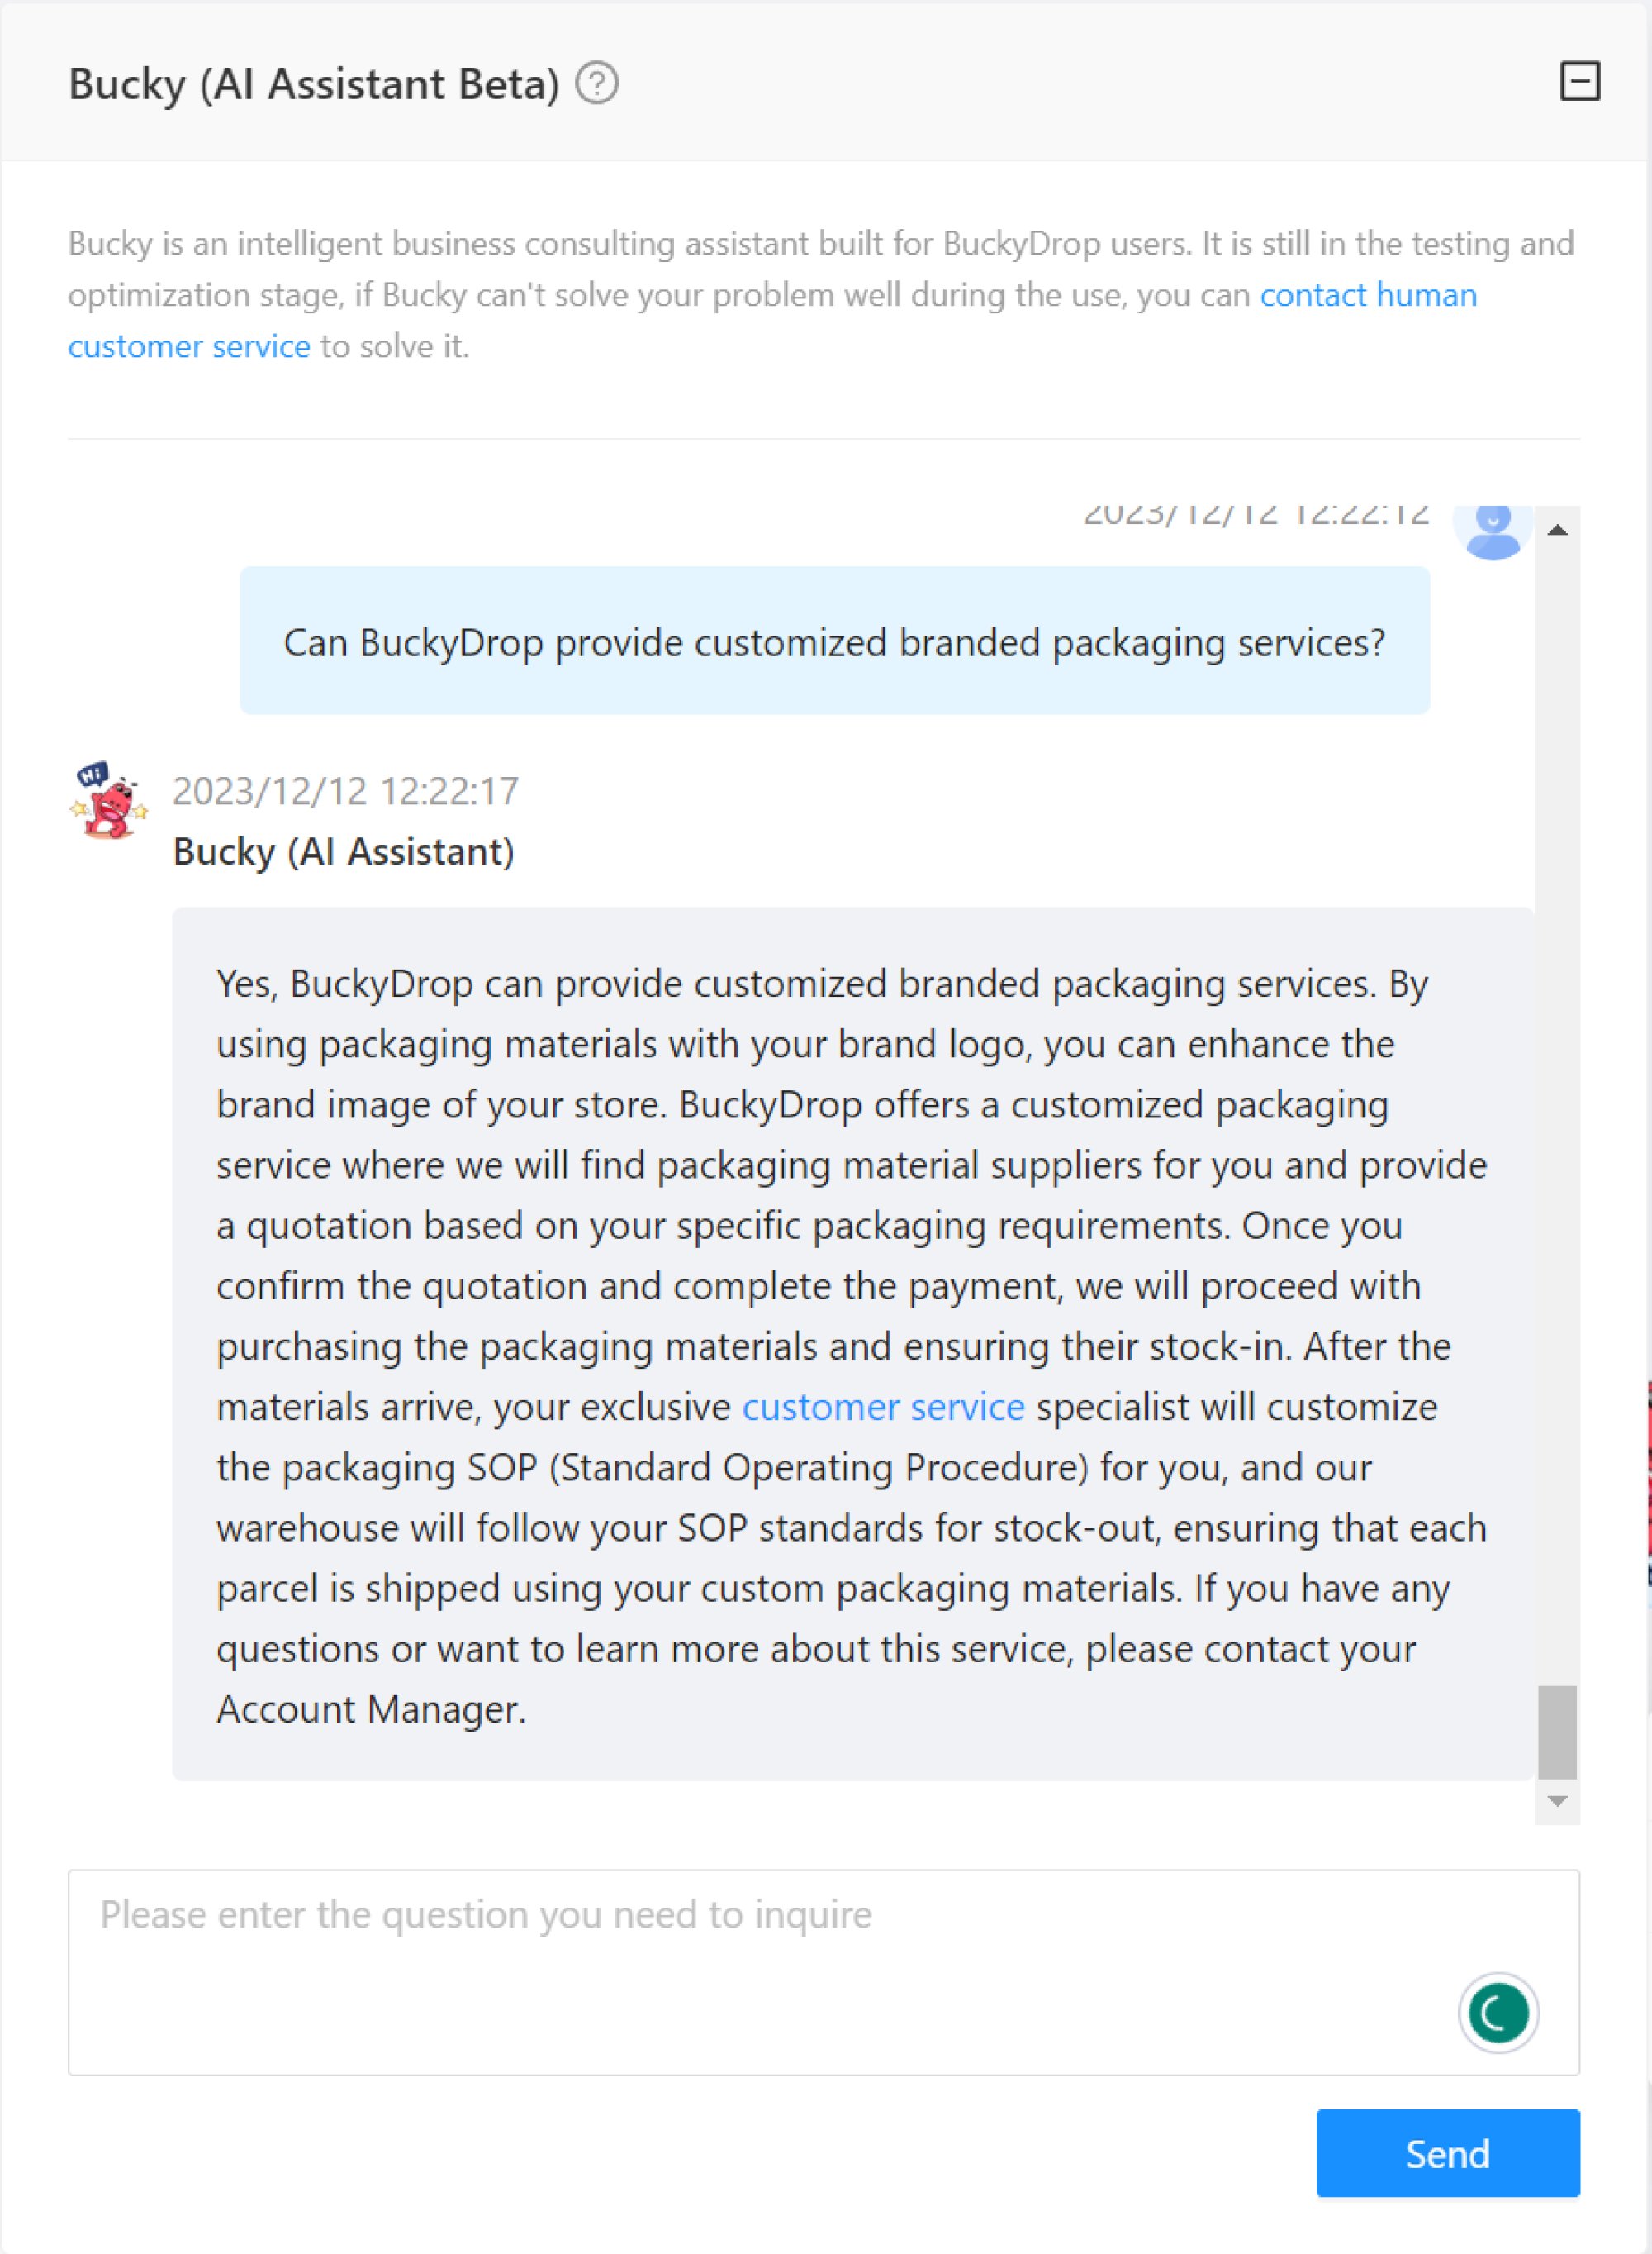The width and height of the screenshot is (1652, 2254).
Task: Open the help question mark icon
Action: coord(597,83)
